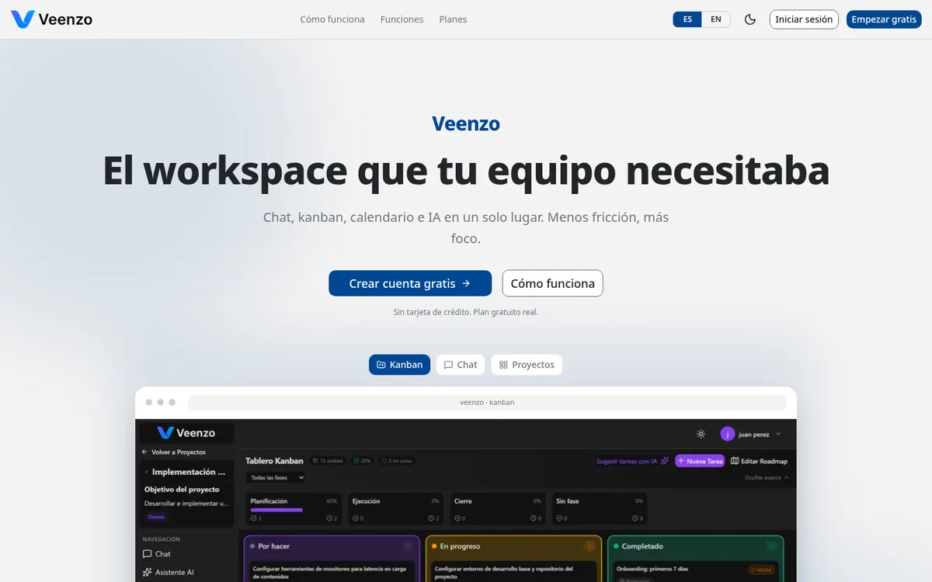The width and height of the screenshot is (932, 582).
Task: Select the Proyectos preview tab
Action: 527,365
